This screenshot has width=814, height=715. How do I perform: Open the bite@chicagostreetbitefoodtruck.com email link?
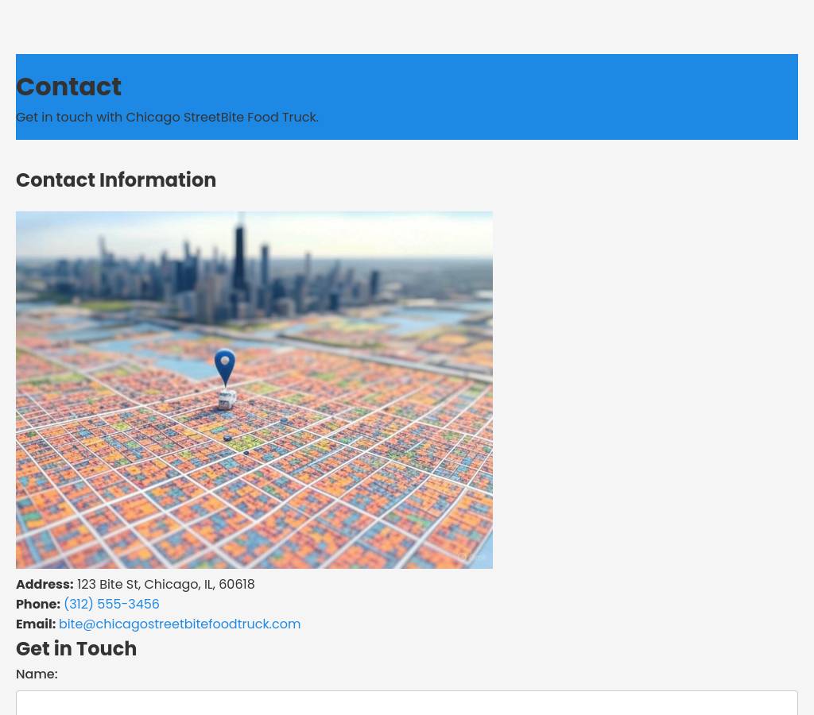180,624
